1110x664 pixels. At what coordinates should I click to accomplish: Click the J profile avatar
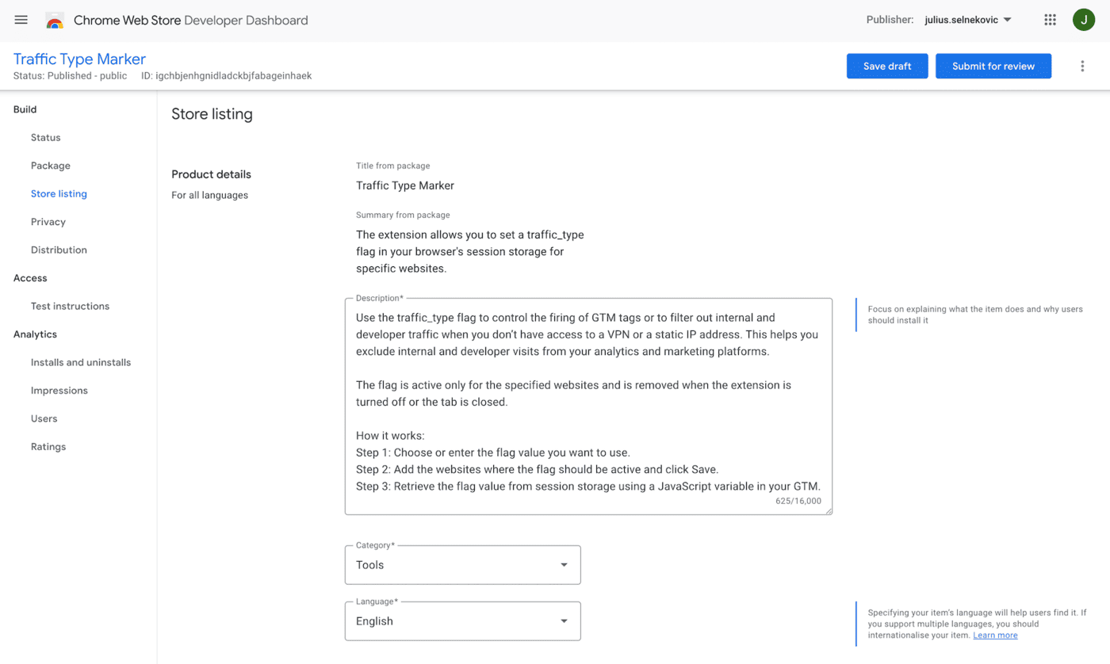(x=1084, y=19)
